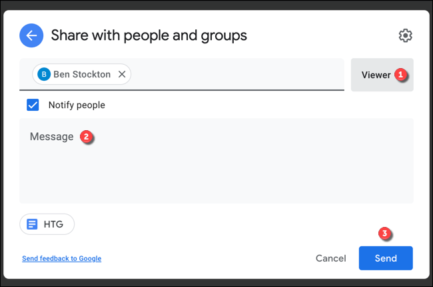433x287 pixels.
Task: Click the Message text area
Action: (217, 167)
